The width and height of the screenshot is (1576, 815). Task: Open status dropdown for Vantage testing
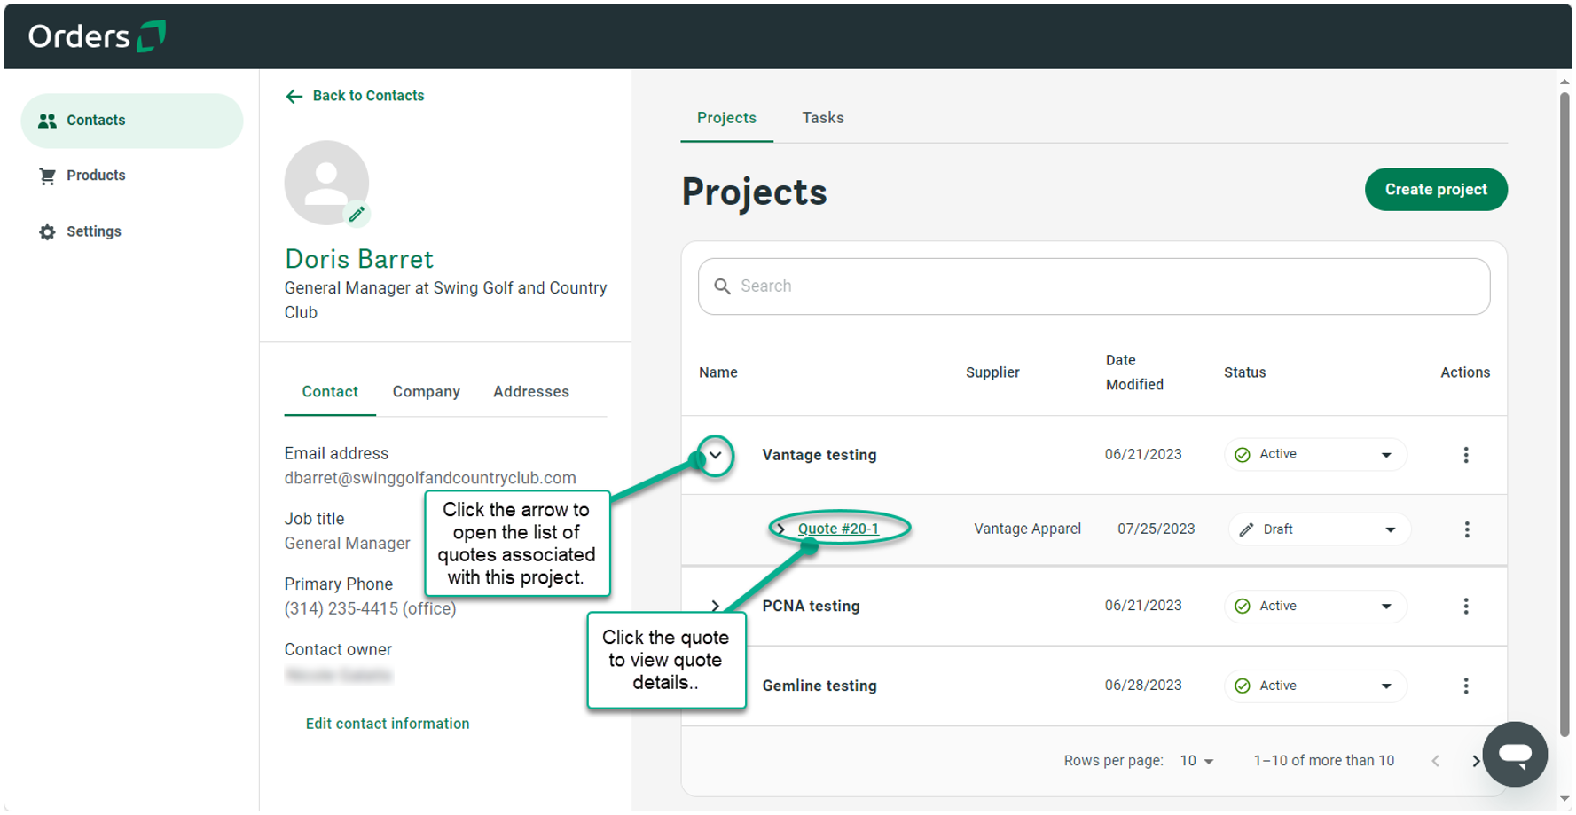coord(1315,455)
